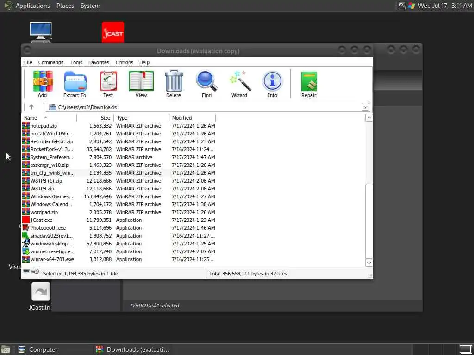Click the smadav2023rev1 file icon
Image resolution: width=474 pixels, height=355 pixels.
[26, 236]
